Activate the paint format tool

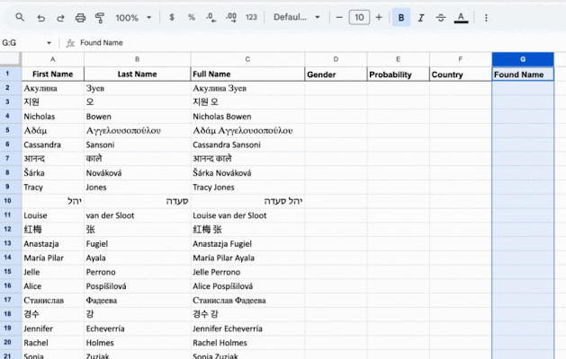pyautogui.click(x=100, y=18)
